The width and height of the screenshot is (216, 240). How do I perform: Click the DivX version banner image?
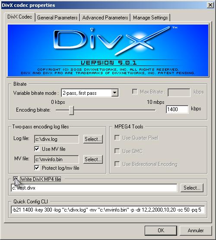tap(108, 50)
